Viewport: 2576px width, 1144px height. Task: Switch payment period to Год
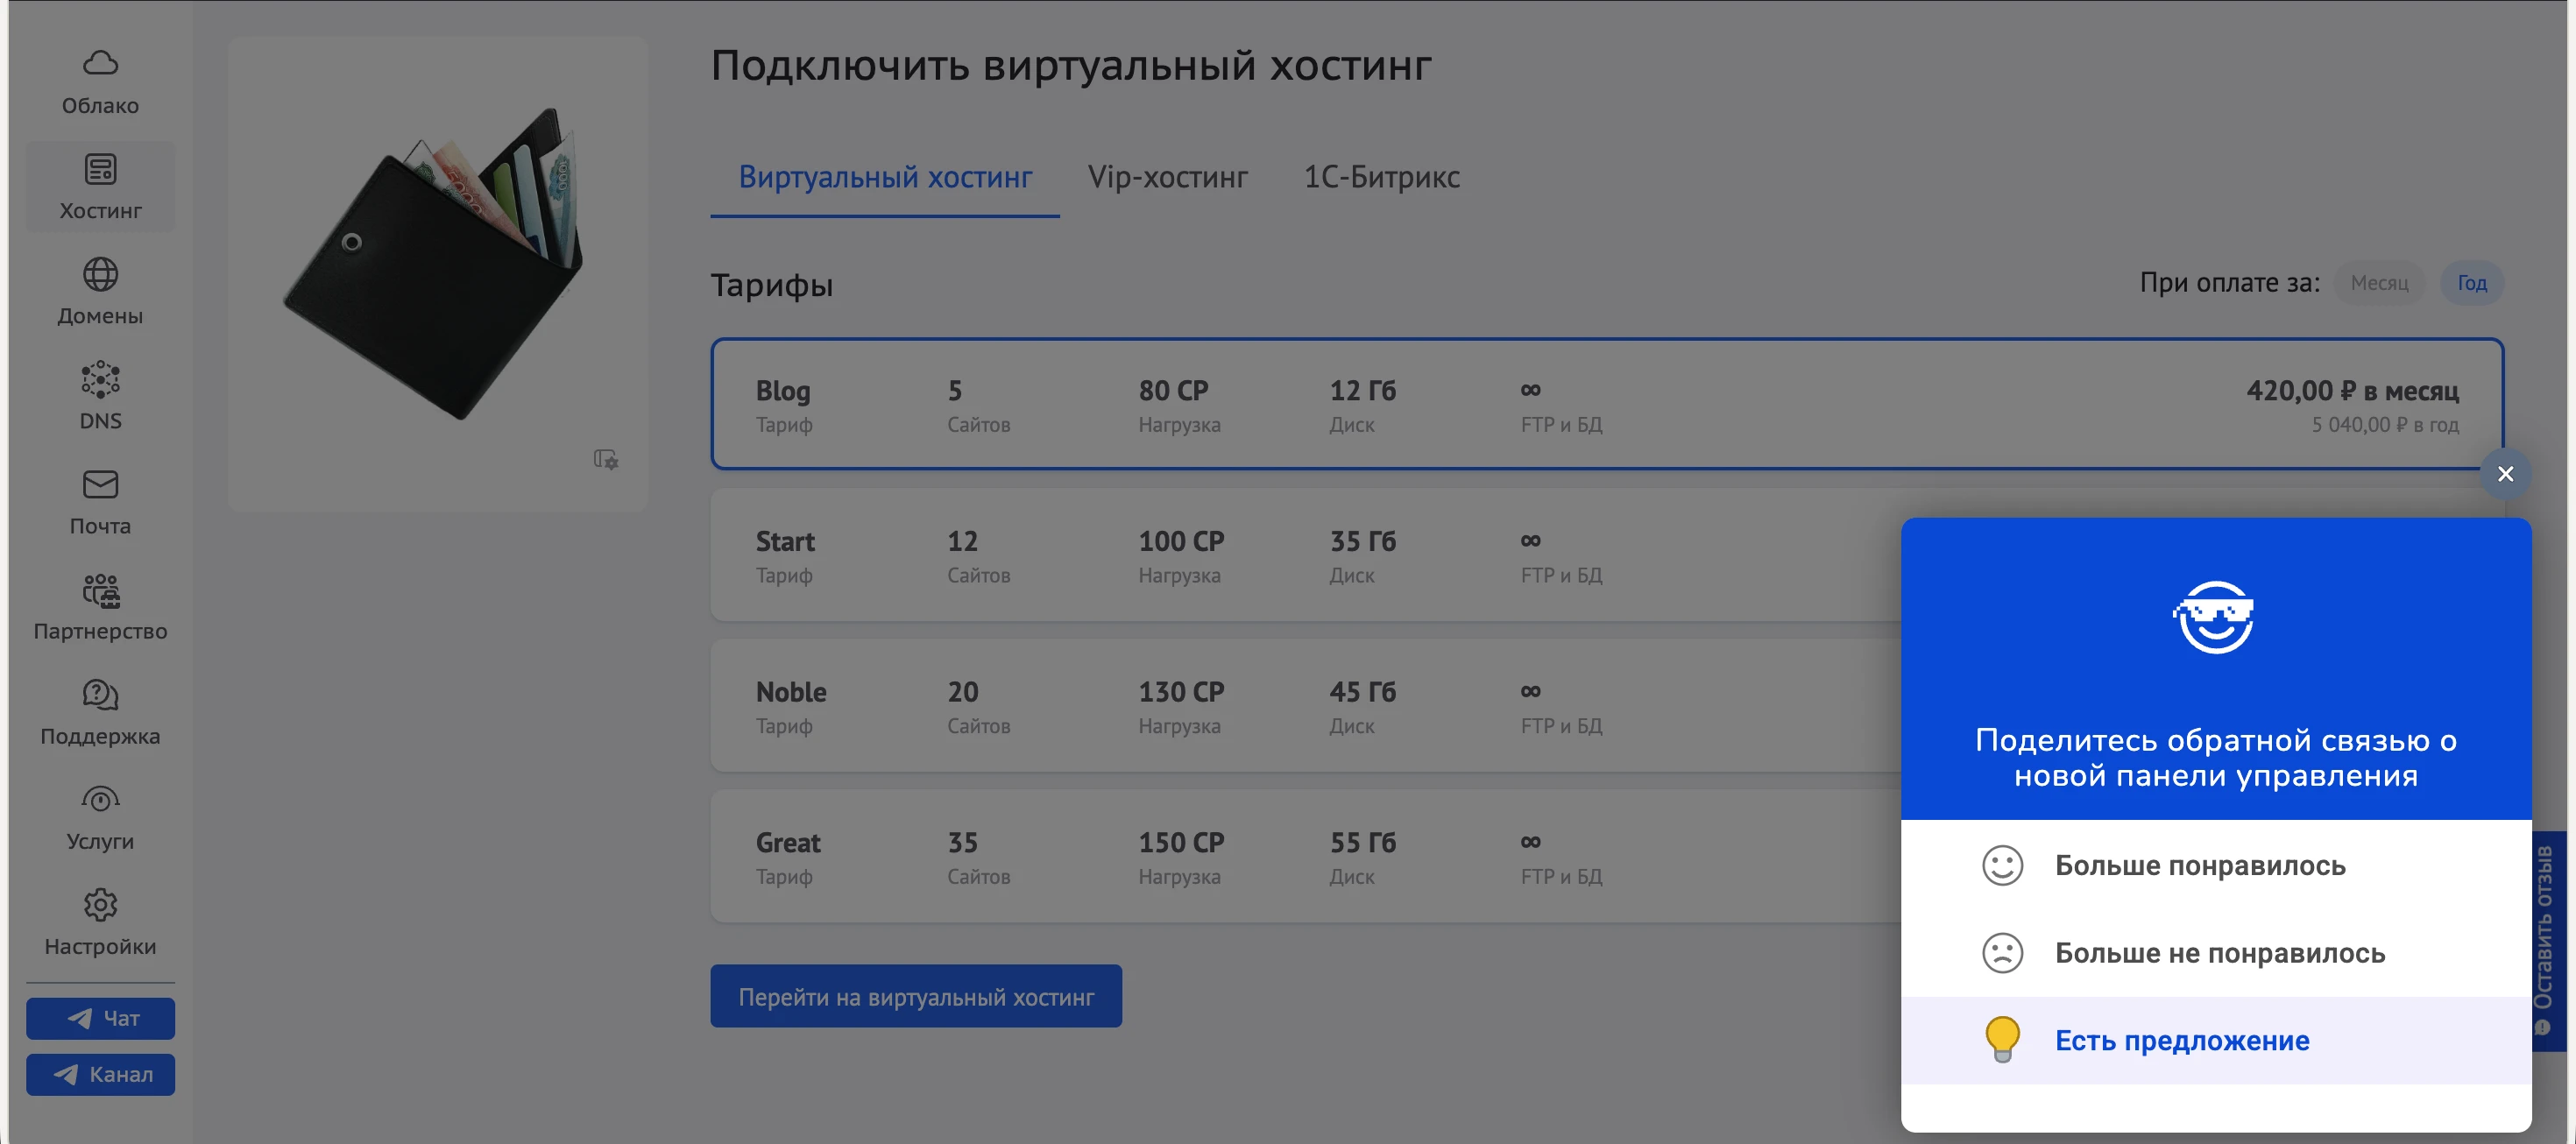(x=2471, y=283)
